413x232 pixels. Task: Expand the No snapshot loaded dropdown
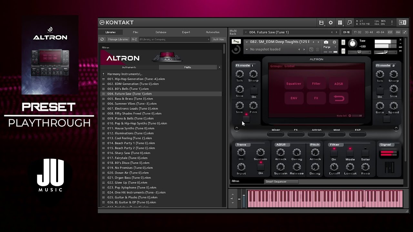[247, 50]
